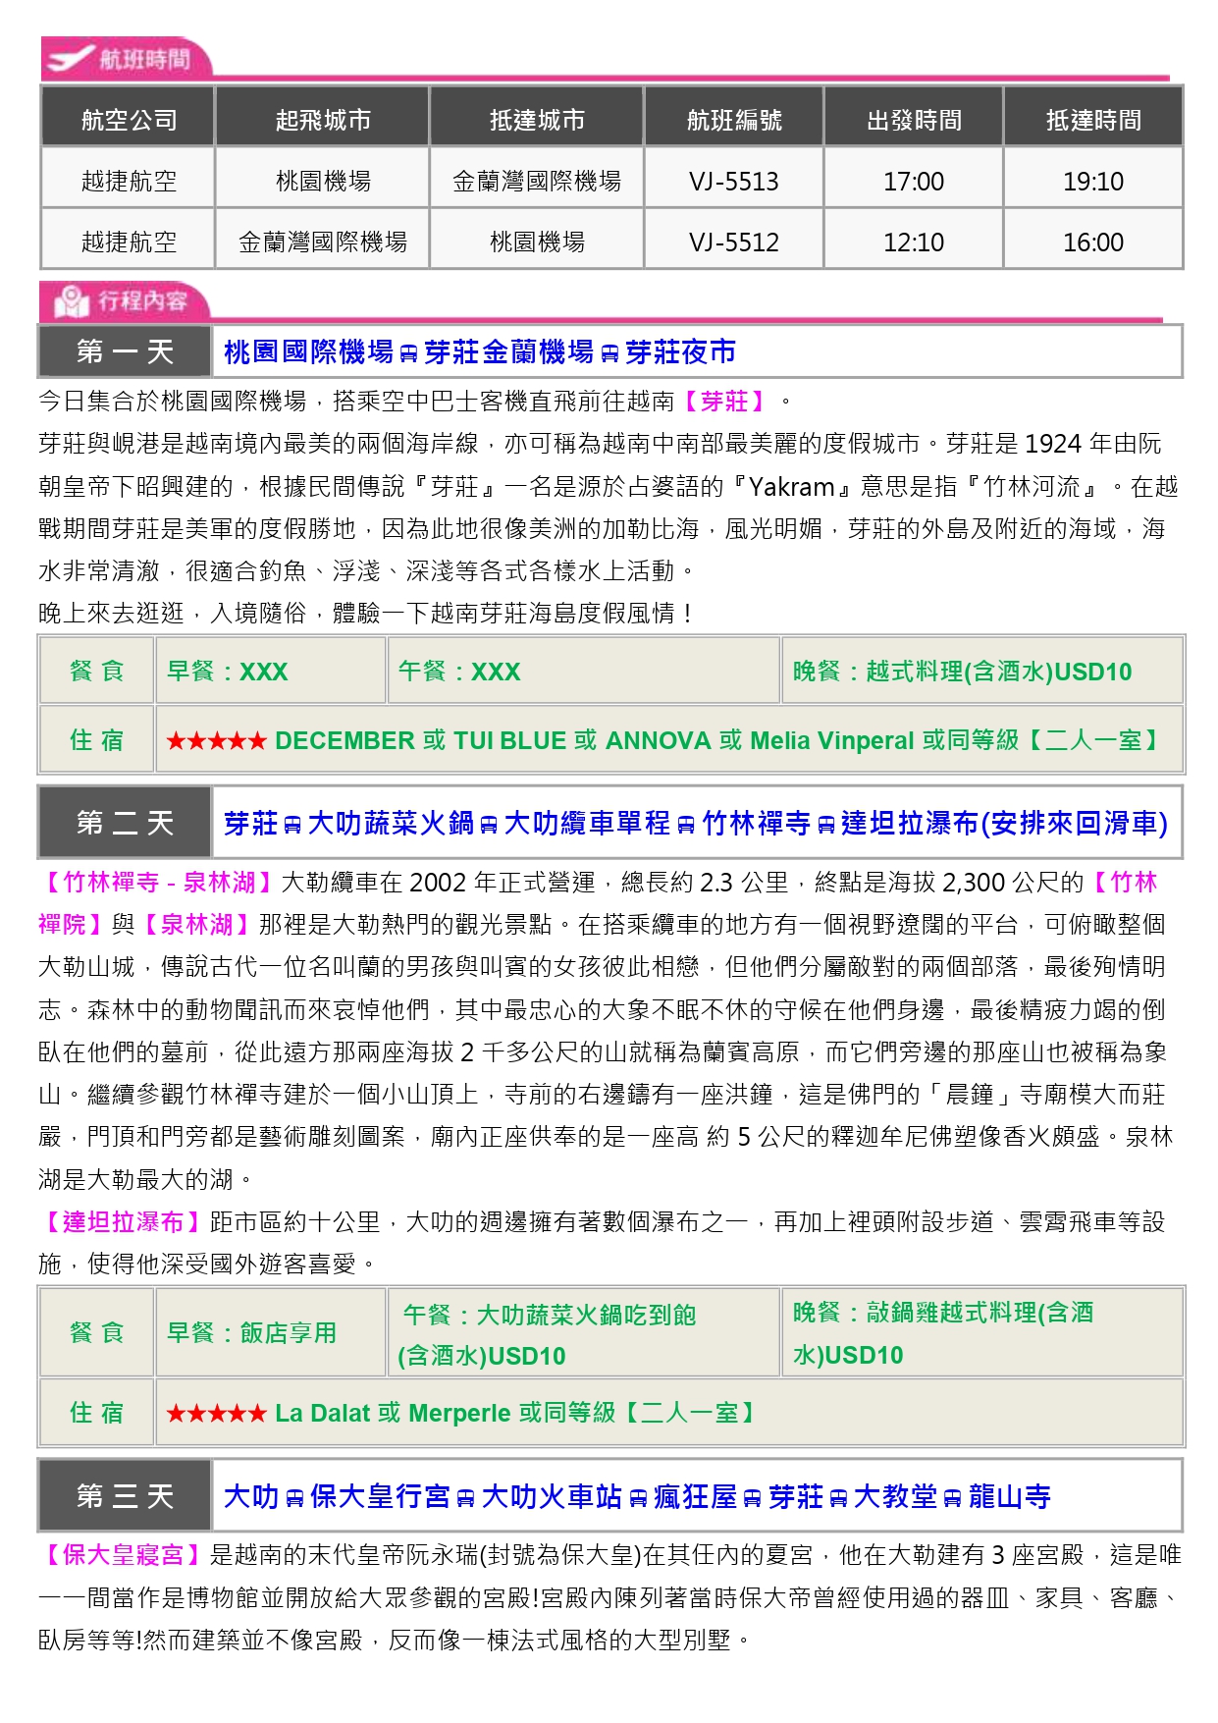Click the 晚餐：敲鍋雞越式料理 cell
The height and width of the screenshot is (1723, 1218).
click(982, 1332)
